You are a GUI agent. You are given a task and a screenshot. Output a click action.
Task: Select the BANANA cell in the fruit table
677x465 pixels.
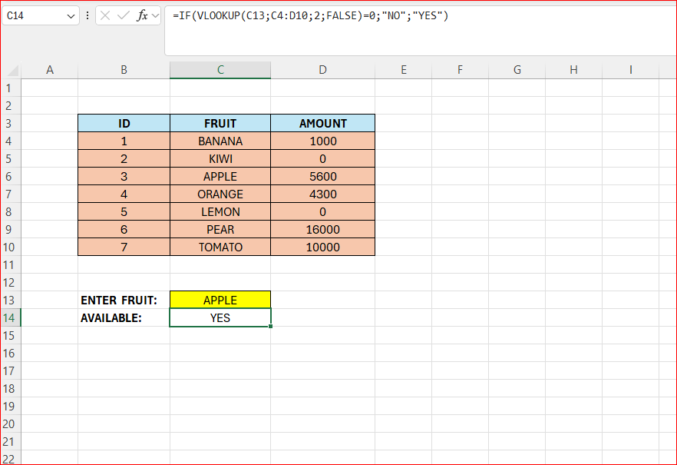(220, 141)
